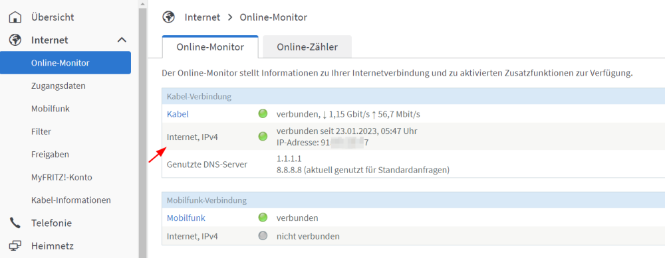Click the green status dot next to Kabel
665x258 pixels.
click(x=263, y=113)
